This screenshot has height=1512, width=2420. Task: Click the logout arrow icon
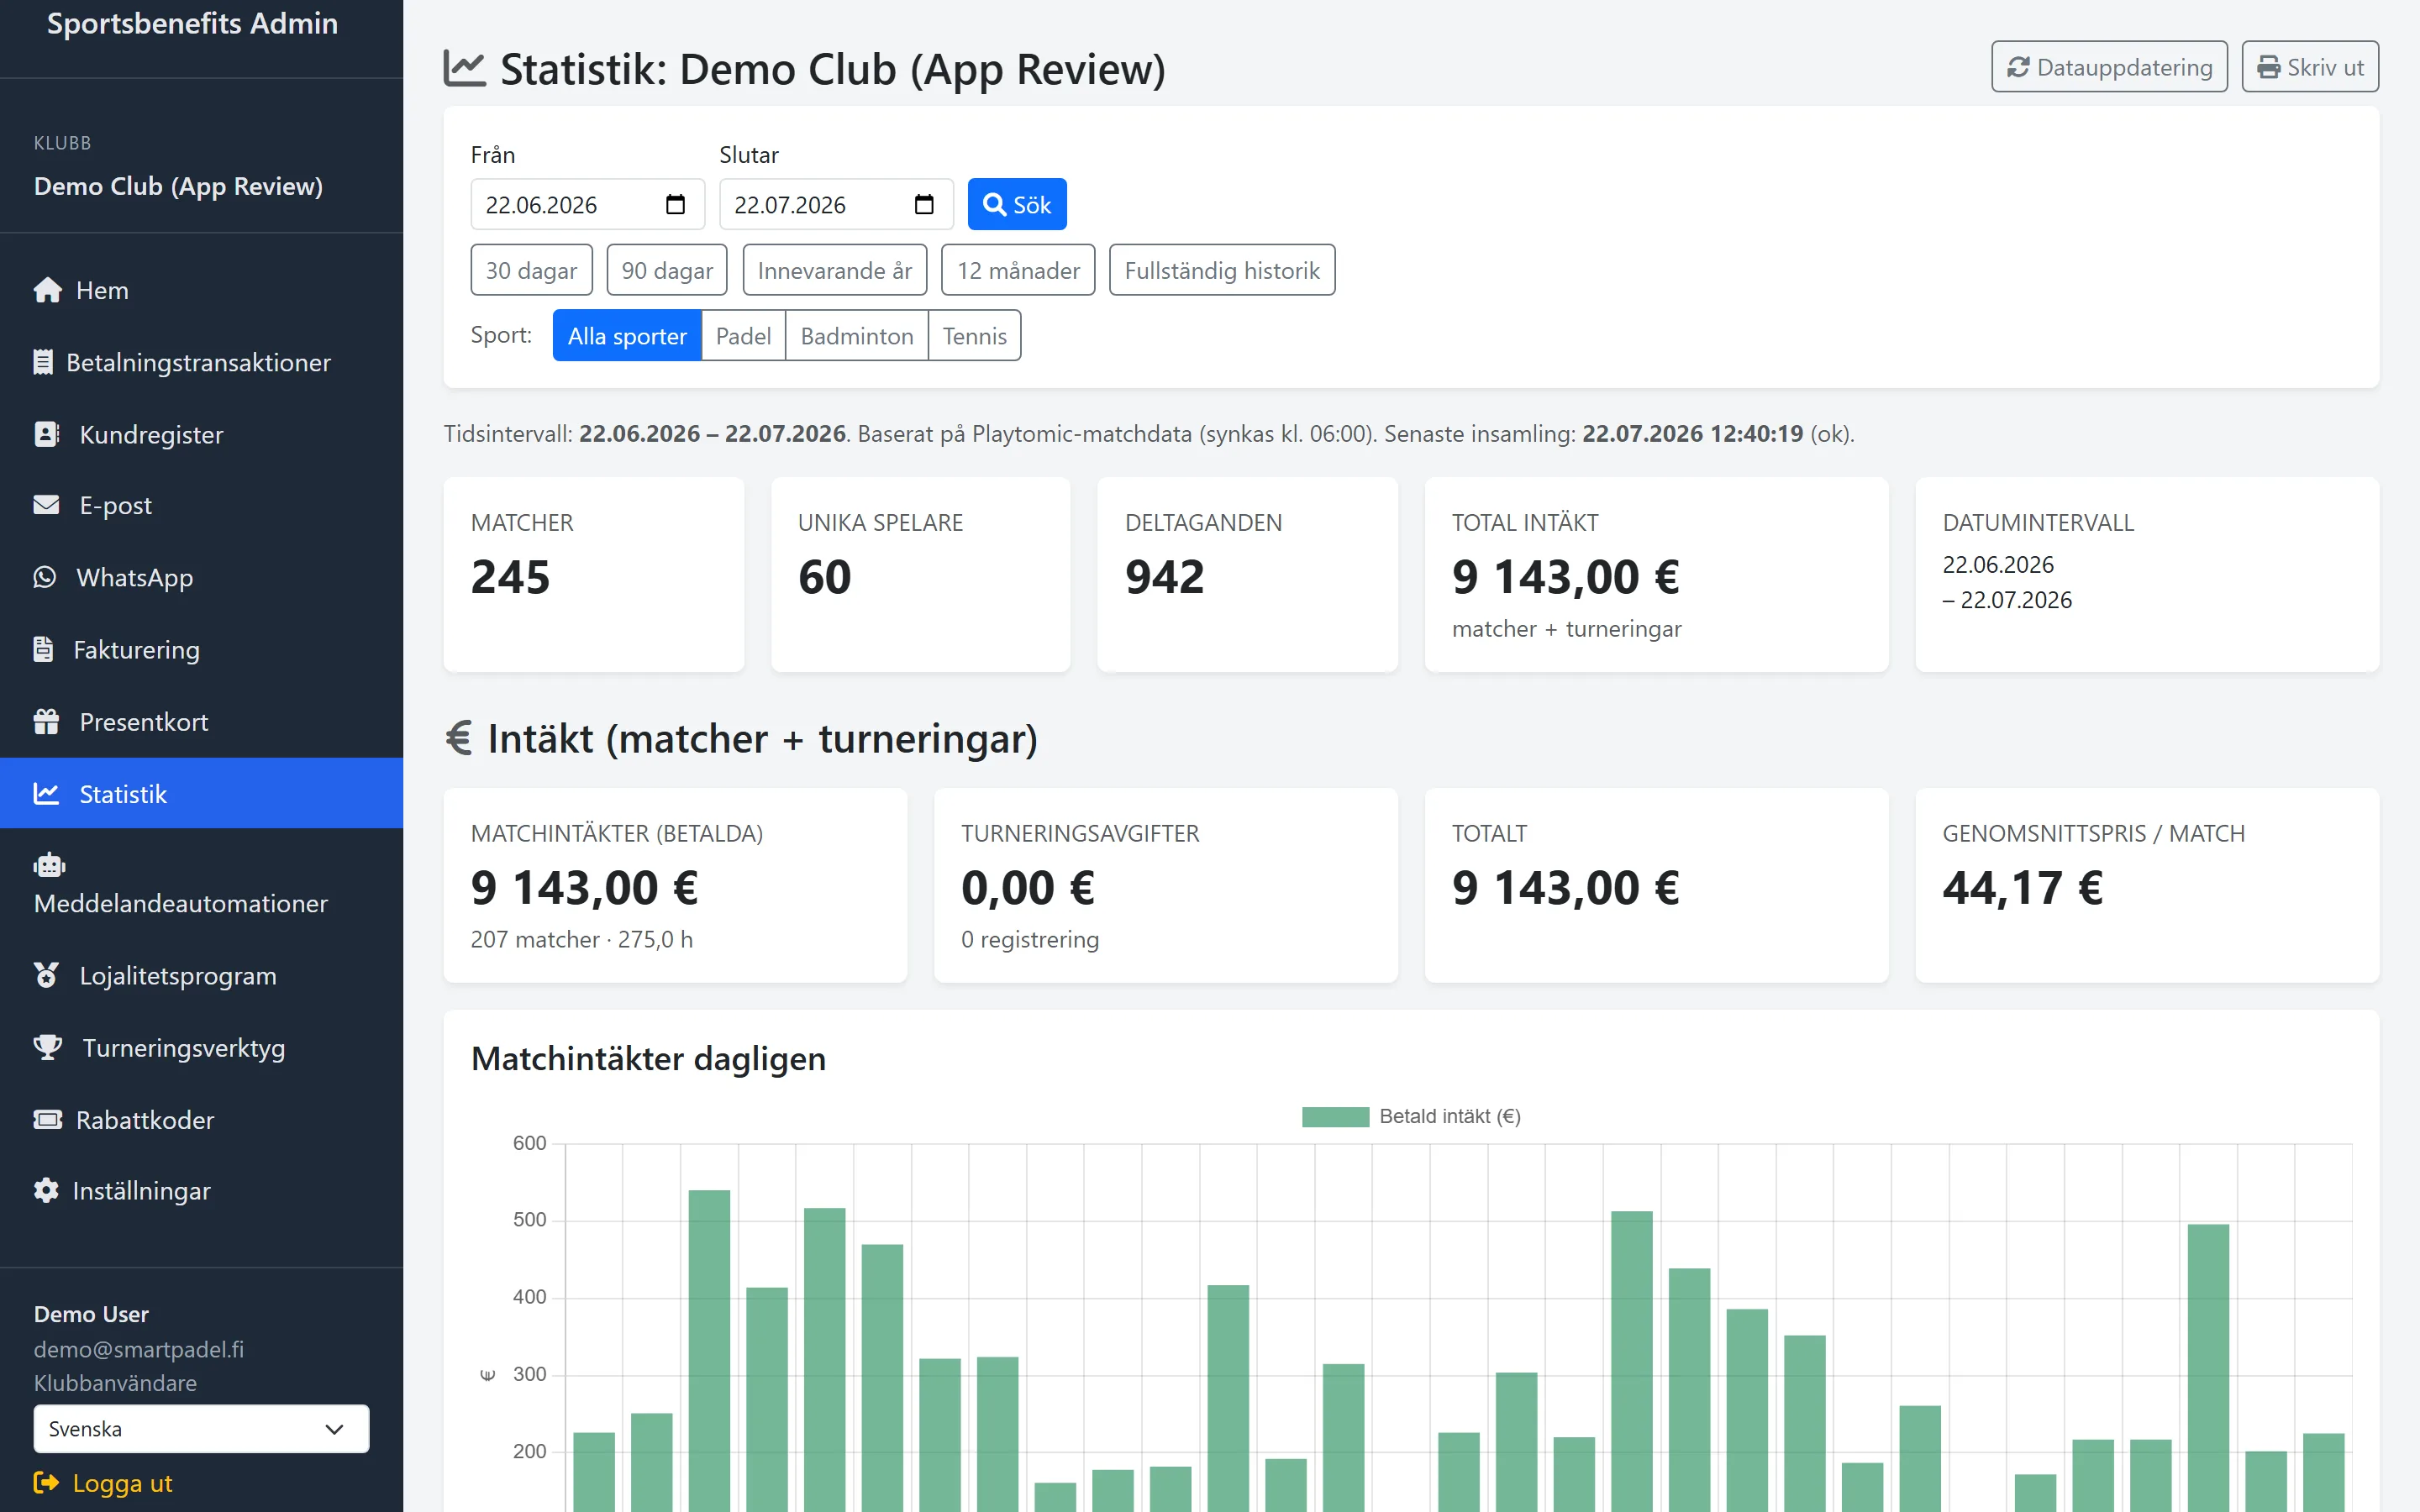point(46,1482)
